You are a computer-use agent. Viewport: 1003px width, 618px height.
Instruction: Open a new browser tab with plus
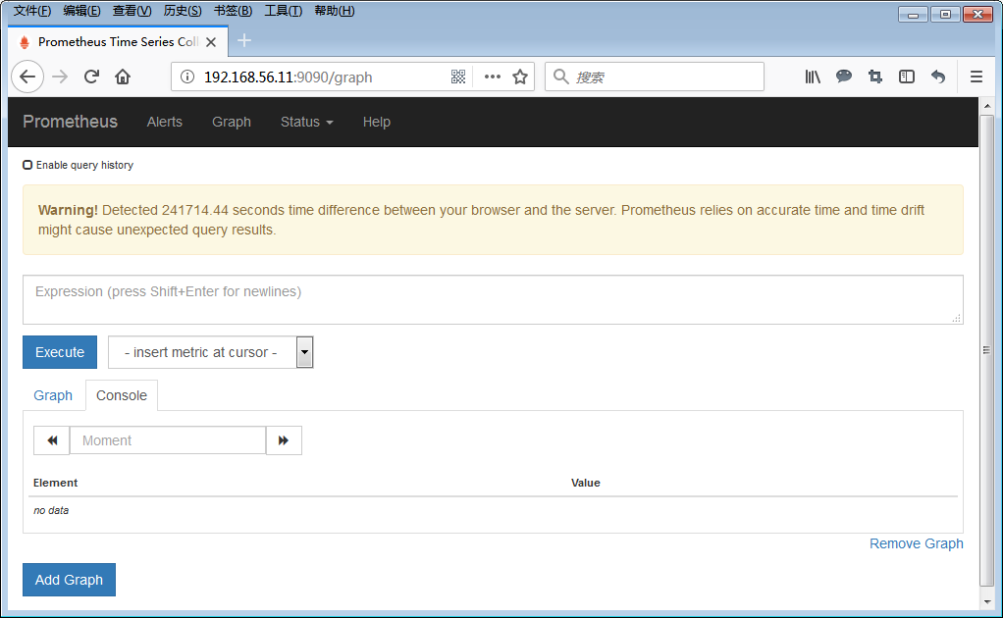pyautogui.click(x=244, y=41)
